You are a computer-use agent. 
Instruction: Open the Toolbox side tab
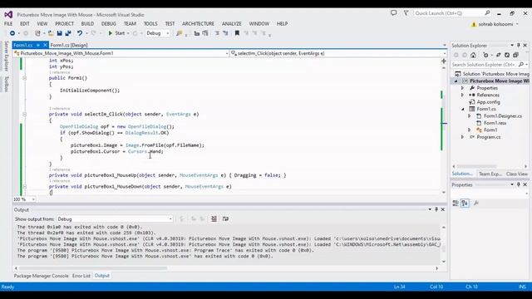[6, 84]
